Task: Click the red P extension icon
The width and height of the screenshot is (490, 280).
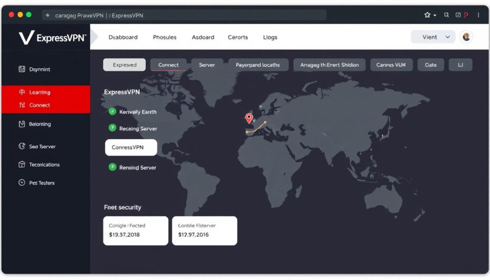Action: [466, 15]
